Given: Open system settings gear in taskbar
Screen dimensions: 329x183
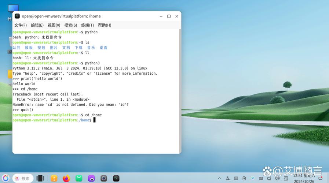Looking at the screenshot, I should click(104, 178).
